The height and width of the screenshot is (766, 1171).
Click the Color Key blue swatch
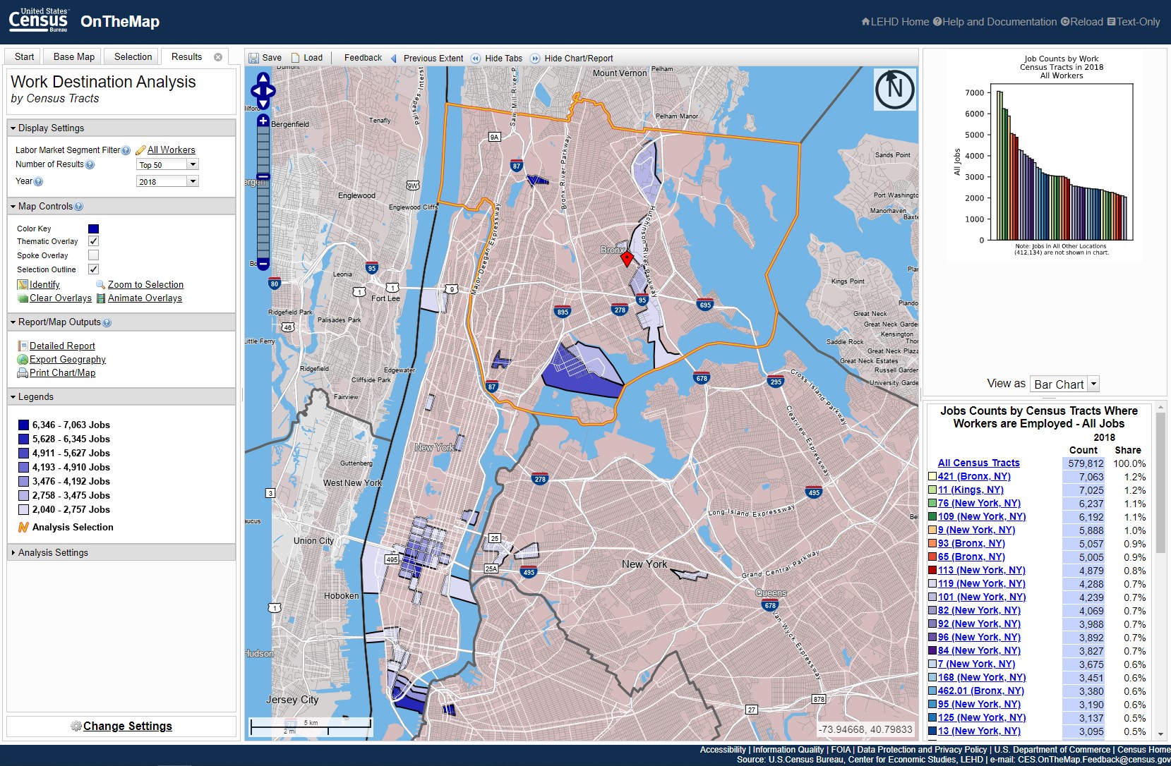[x=93, y=229]
